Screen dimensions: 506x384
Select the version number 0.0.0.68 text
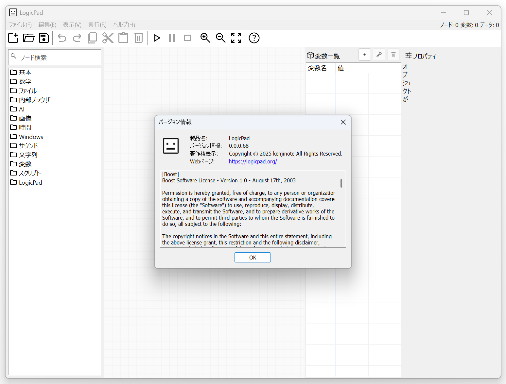click(239, 146)
